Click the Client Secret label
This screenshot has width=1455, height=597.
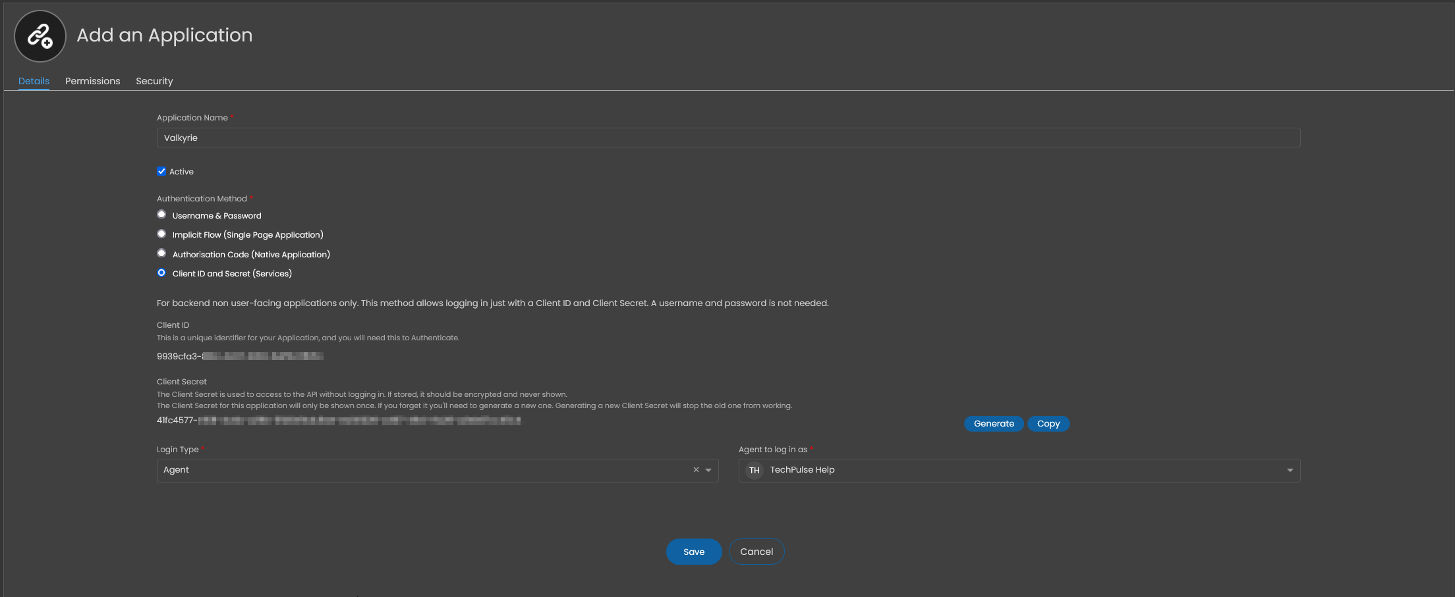182,382
